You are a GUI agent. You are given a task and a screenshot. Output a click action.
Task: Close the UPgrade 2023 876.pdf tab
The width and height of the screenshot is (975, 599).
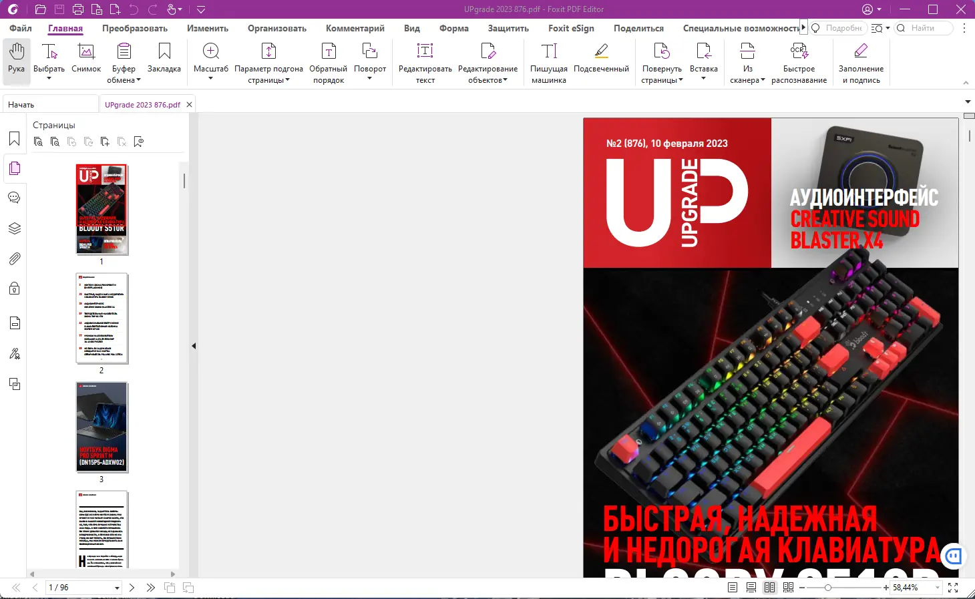(189, 105)
